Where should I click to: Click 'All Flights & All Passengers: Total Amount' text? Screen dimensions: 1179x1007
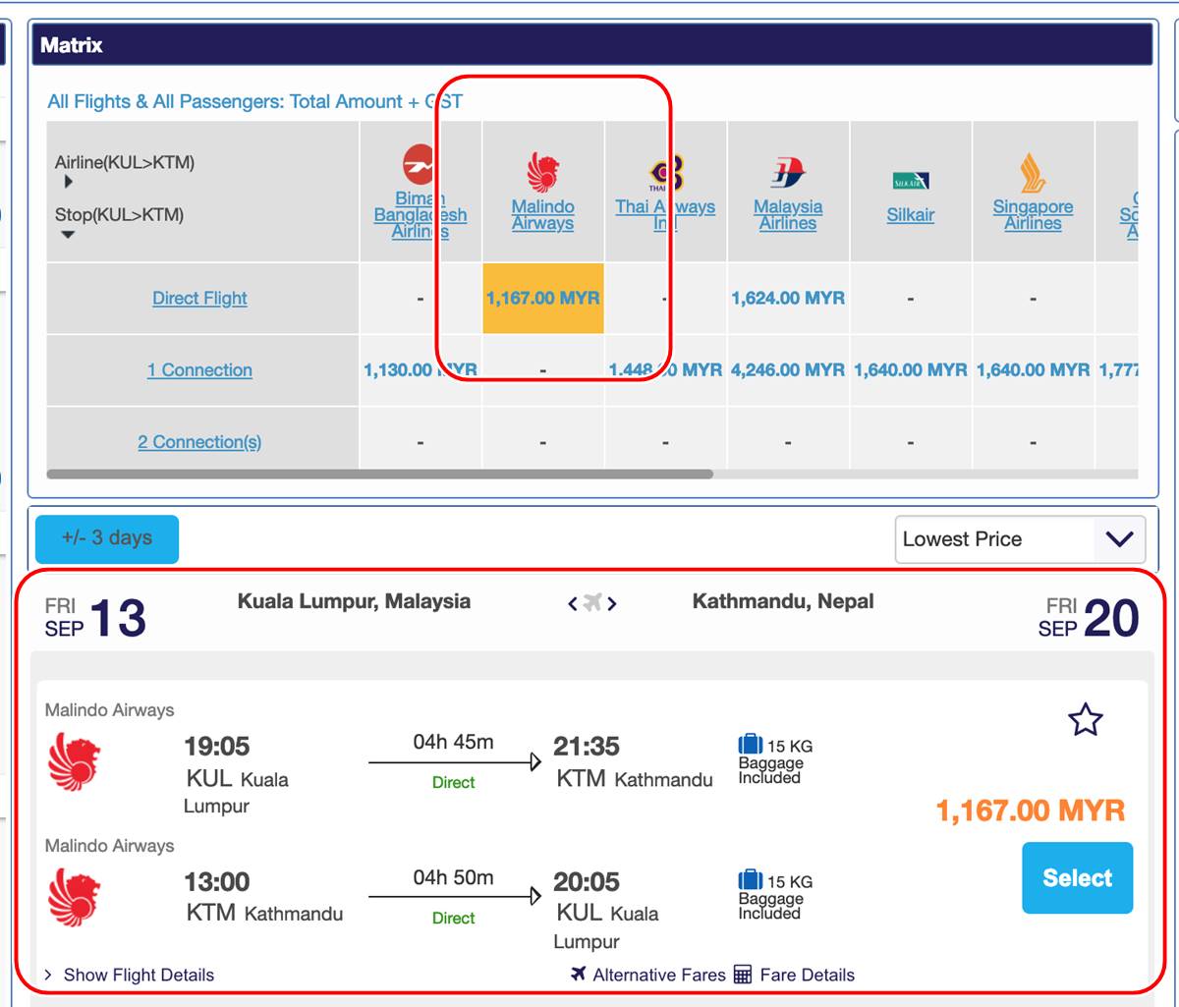point(225,102)
